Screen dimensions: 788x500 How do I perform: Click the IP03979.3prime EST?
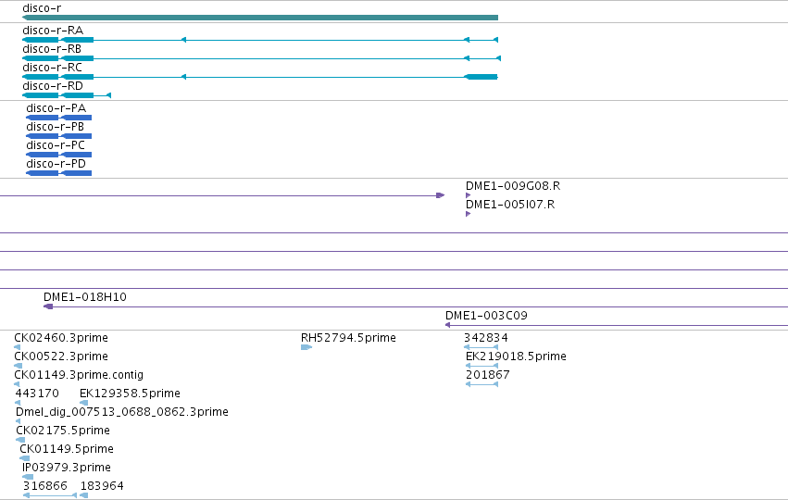pos(67,468)
